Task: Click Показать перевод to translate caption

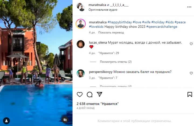Action: click(111, 32)
